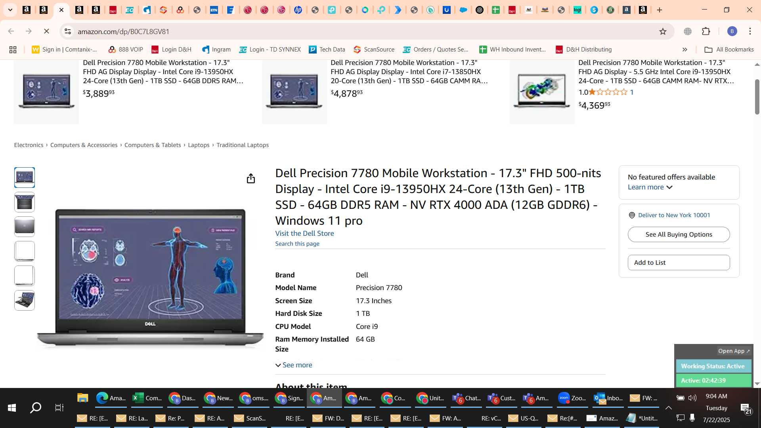
Task: Open Task View on taskbar
Action: point(59,408)
